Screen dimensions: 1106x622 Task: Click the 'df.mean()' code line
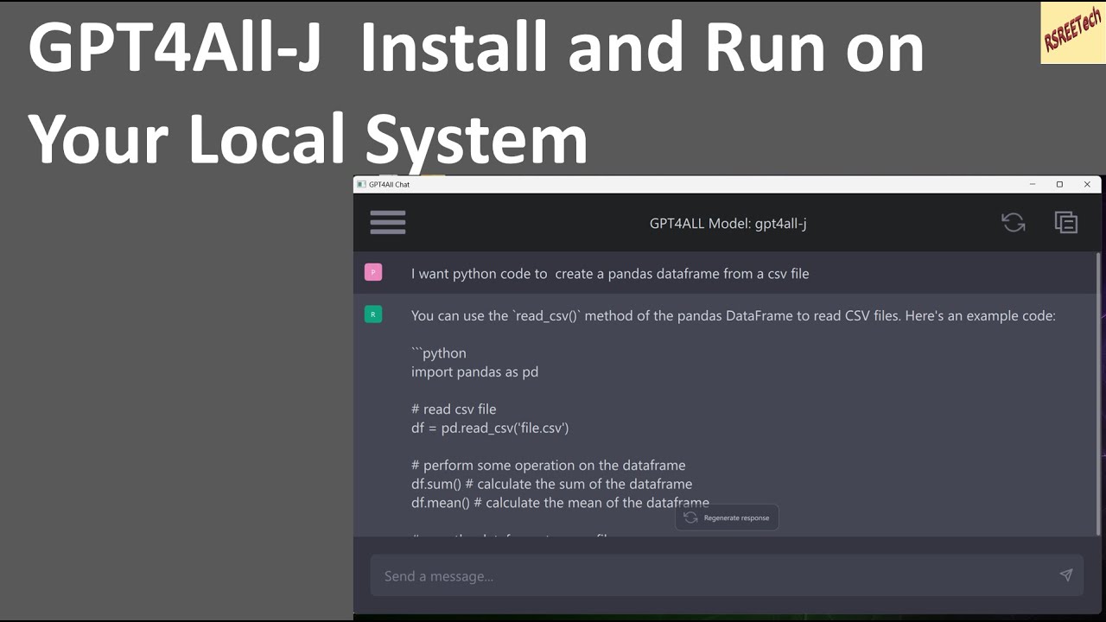click(x=560, y=503)
